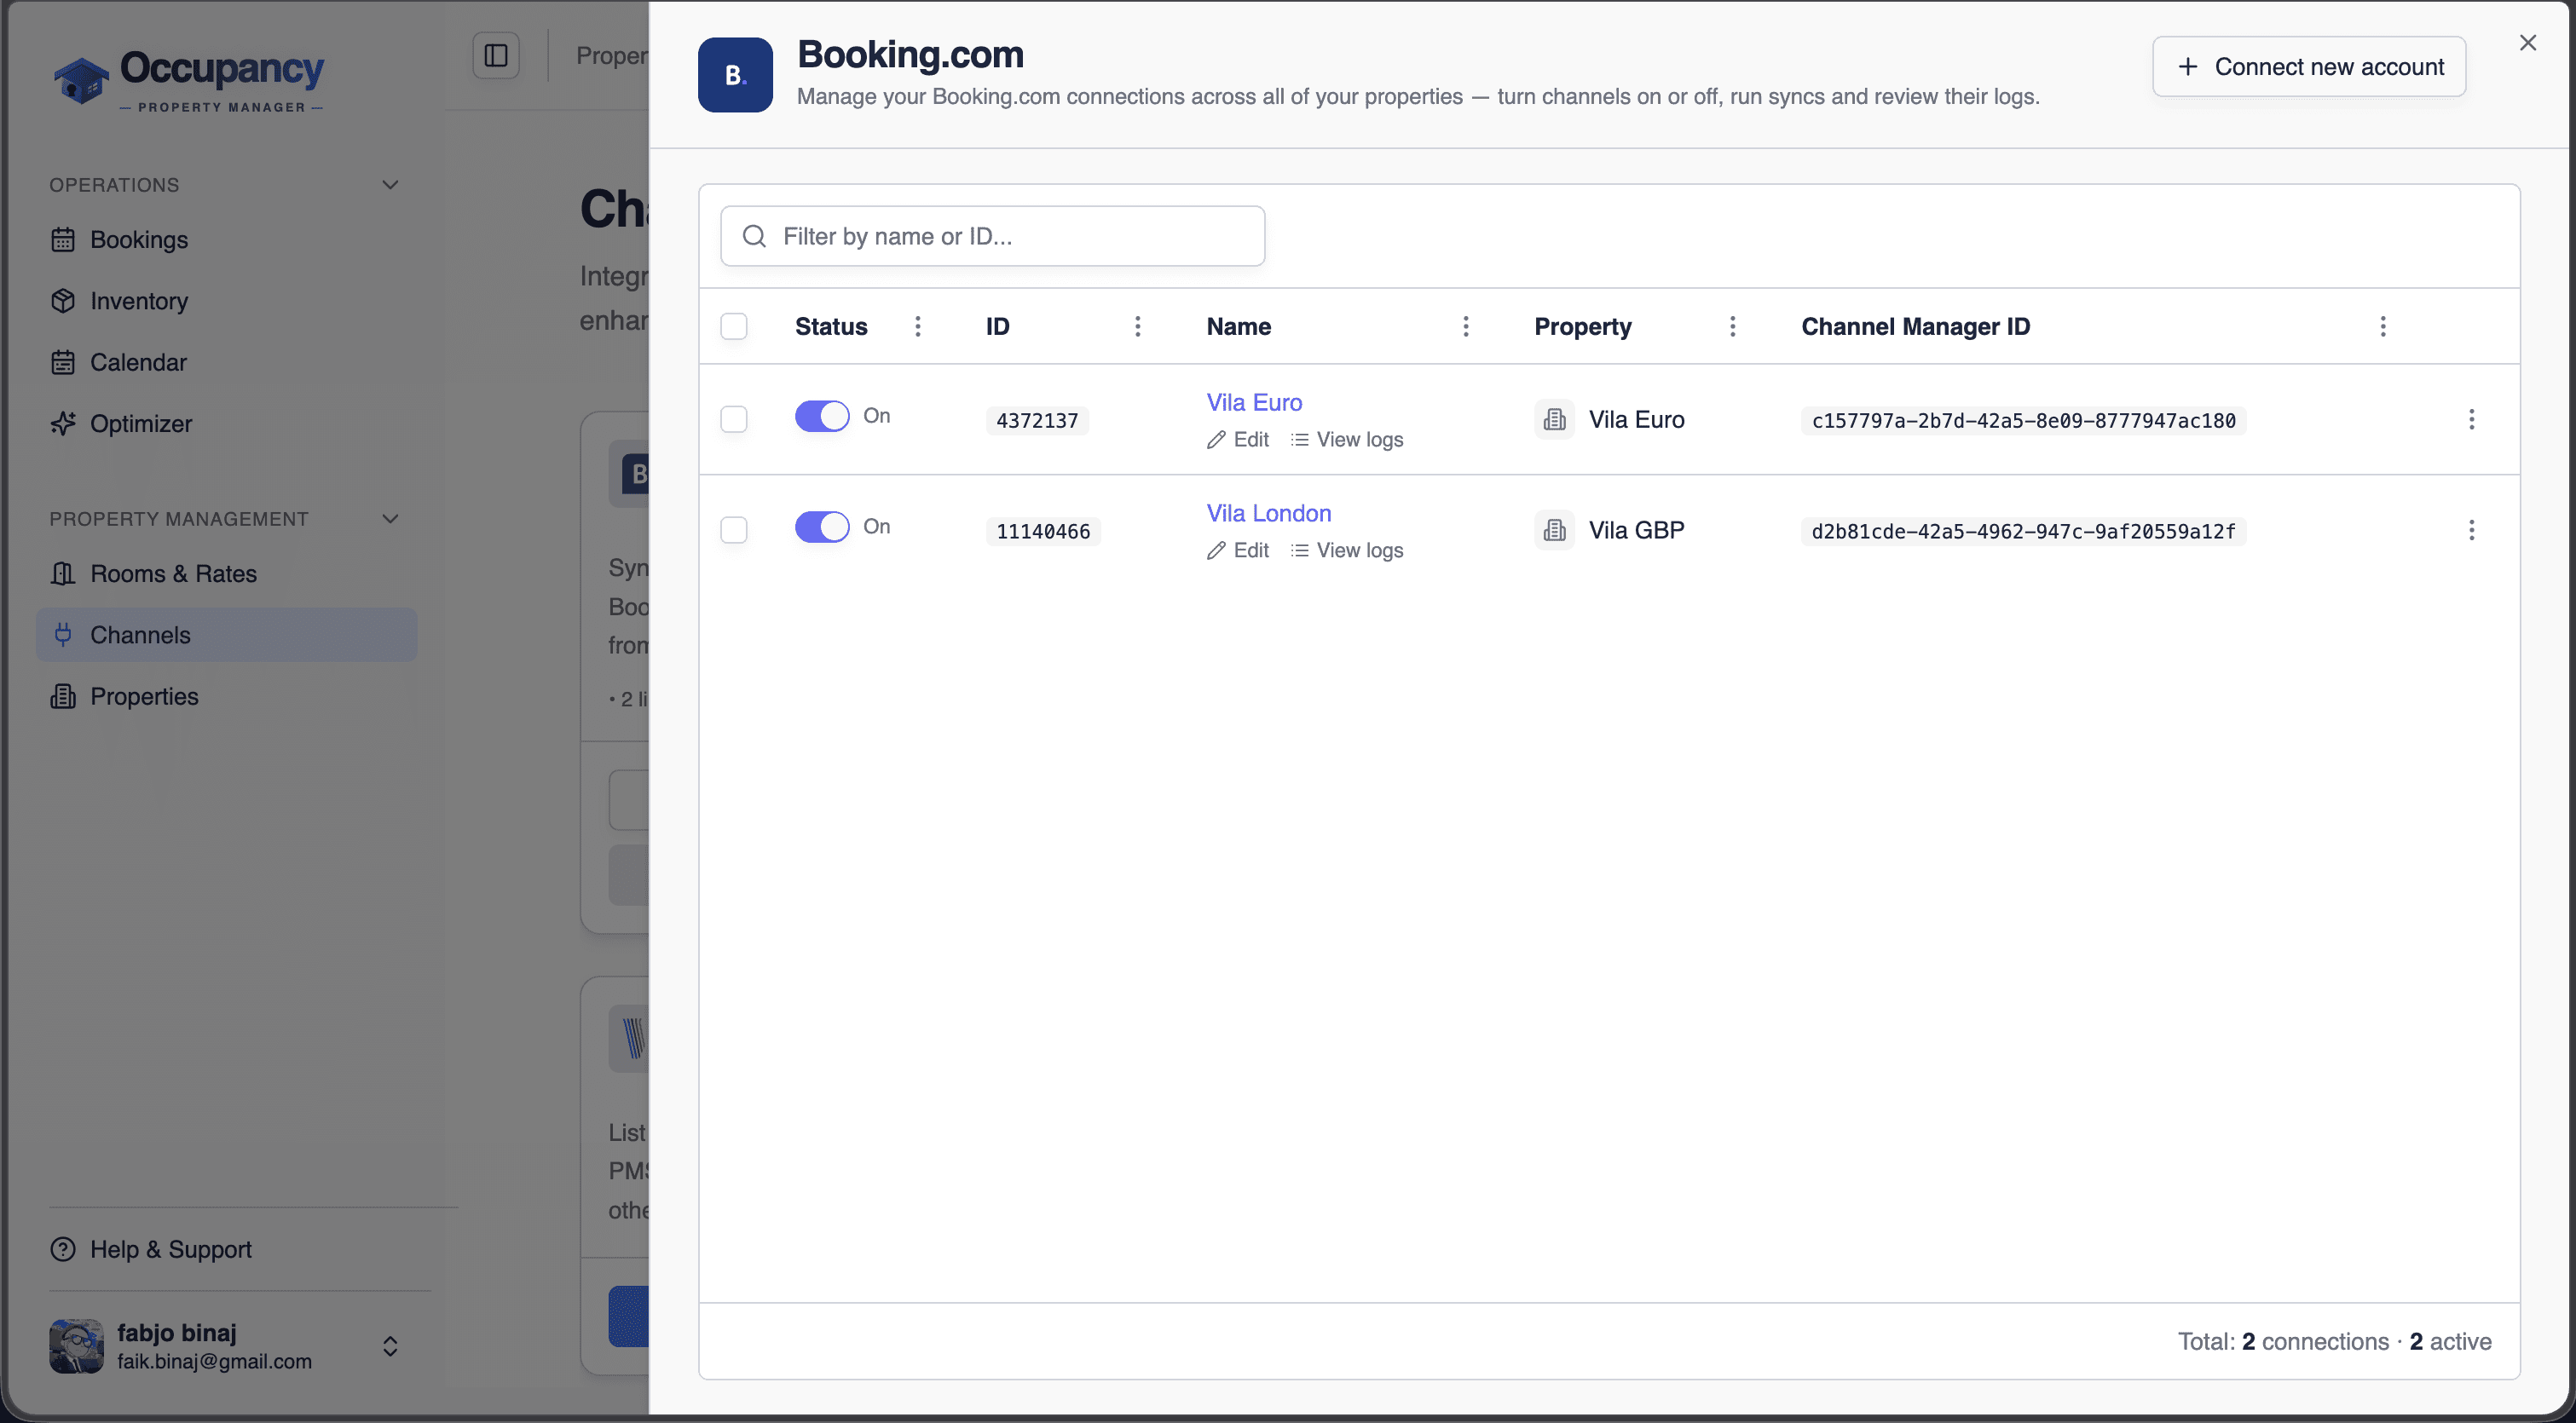Open Property column options menu
Screen dimensions: 2576x1423
click(1733, 326)
